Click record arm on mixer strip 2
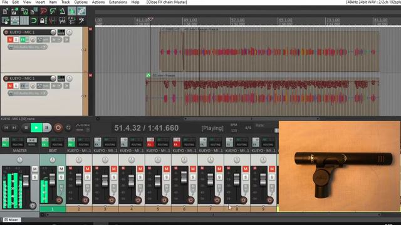The image size is (401, 225). pos(85,200)
